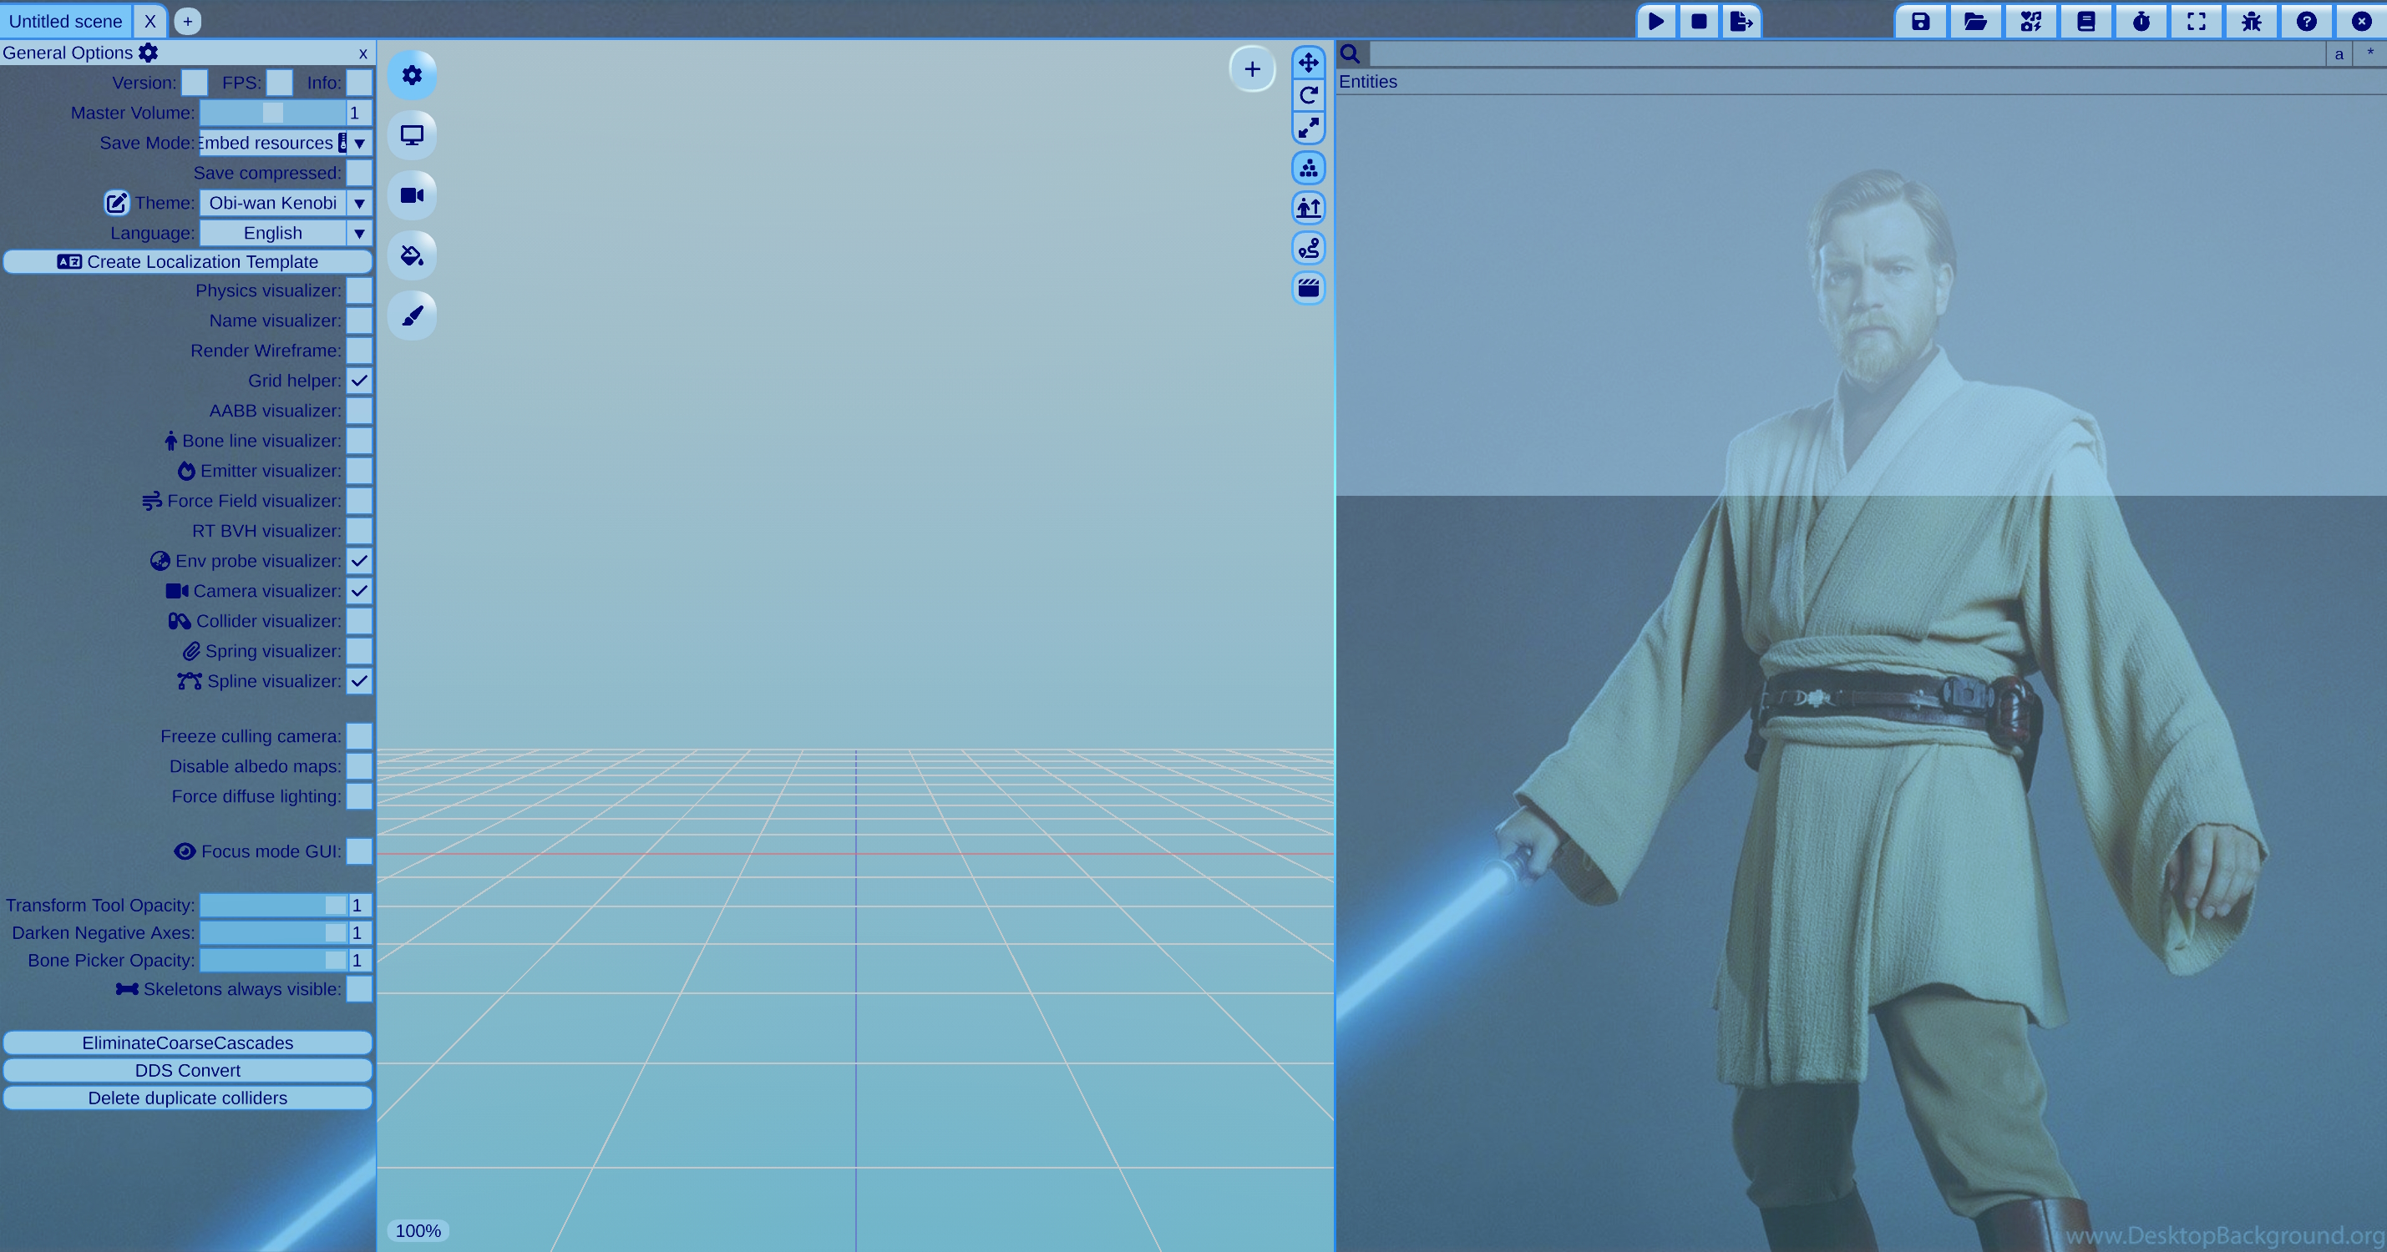Expand the Theme dropdown arrow
This screenshot has height=1252, width=2387.
[359, 203]
